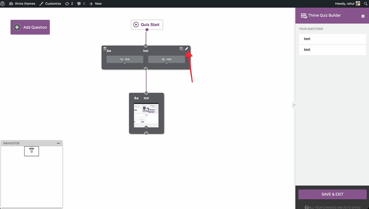The image size is (369, 209).
Task: Delete first question using trash icon
Action: [x=105, y=49]
